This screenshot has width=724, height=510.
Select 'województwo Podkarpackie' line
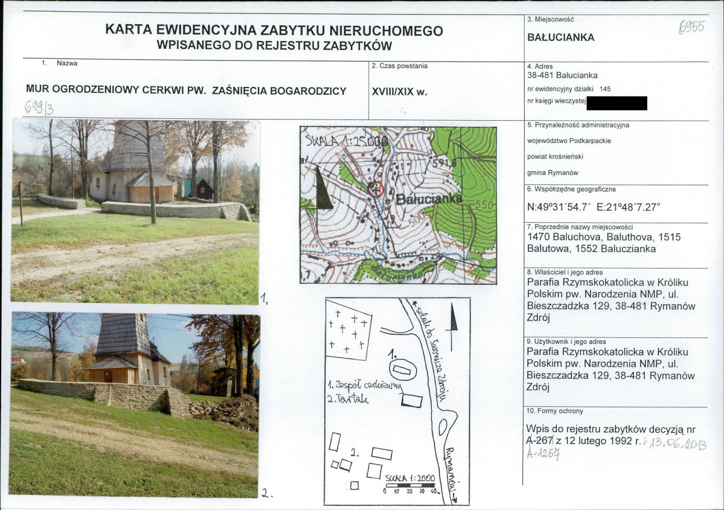(x=569, y=141)
